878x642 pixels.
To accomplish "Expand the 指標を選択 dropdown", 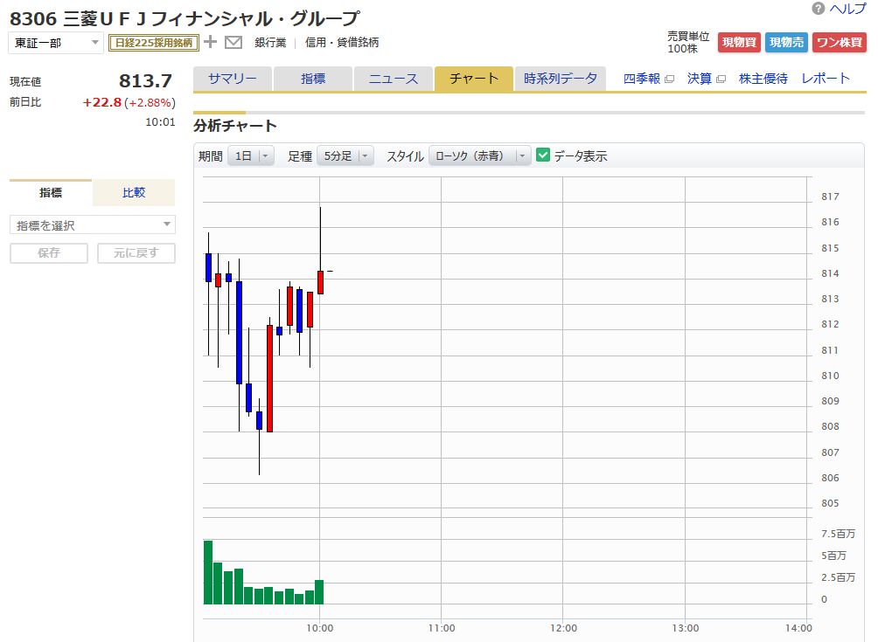I will click(93, 224).
